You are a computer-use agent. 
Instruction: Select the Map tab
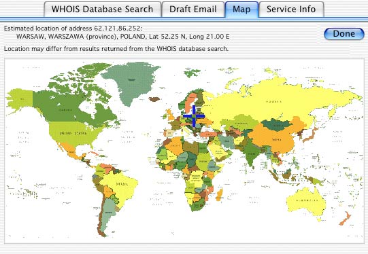(x=241, y=9)
